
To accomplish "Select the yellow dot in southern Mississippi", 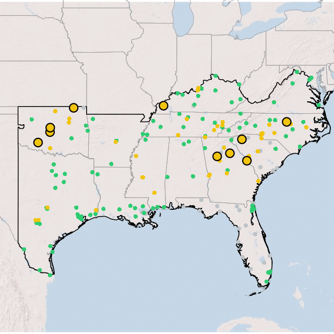I will [154, 193].
